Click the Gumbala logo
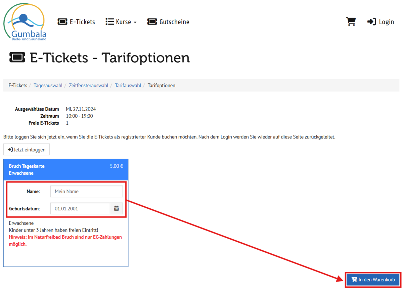 tap(24, 22)
